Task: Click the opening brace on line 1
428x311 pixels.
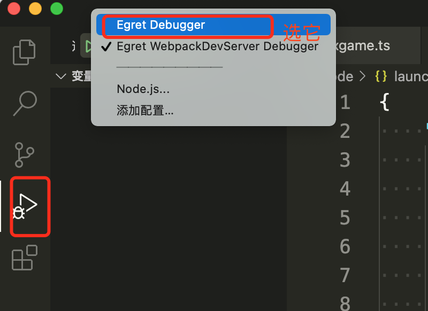Action: [384, 102]
